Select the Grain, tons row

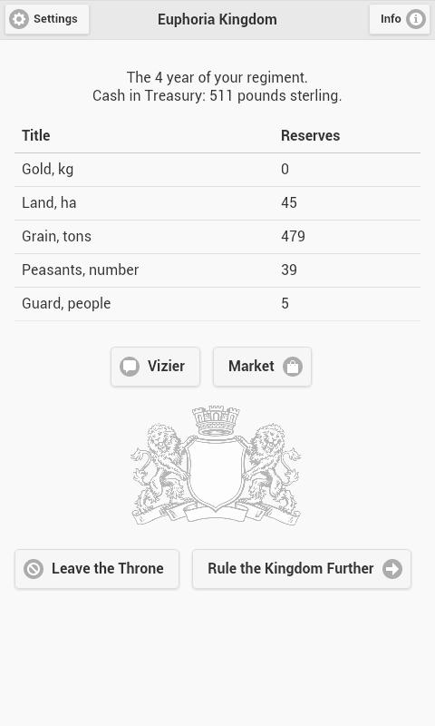click(x=217, y=237)
